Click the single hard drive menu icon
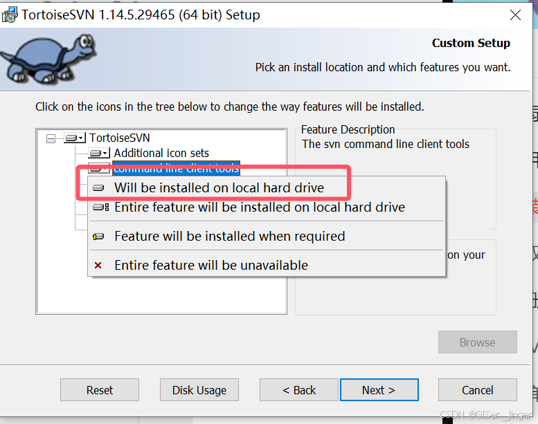This screenshot has width=538, height=424. pyautogui.click(x=98, y=188)
